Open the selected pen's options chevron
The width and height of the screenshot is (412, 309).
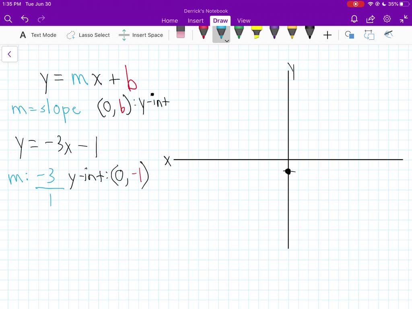[x=227, y=41]
